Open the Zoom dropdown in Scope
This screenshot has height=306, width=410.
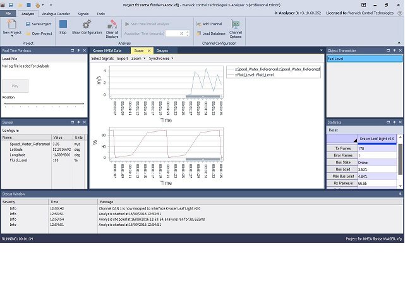click(x=137, y=58)
